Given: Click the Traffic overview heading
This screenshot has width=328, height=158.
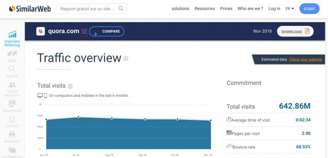Looking at the screenshot, I should [79, 58].
